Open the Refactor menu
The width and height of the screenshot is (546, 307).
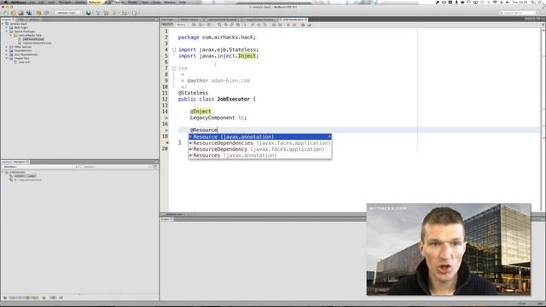95,2
